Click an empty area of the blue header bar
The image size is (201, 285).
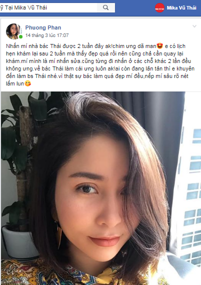pyautogui.click(x=134, y=8)
